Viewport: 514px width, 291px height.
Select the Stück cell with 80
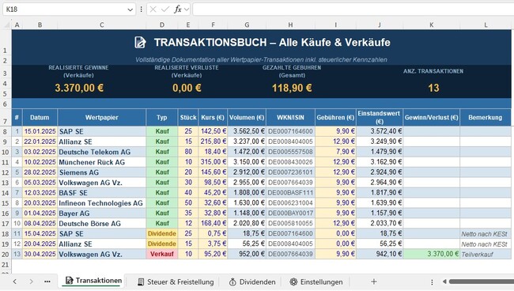[188, 152]
